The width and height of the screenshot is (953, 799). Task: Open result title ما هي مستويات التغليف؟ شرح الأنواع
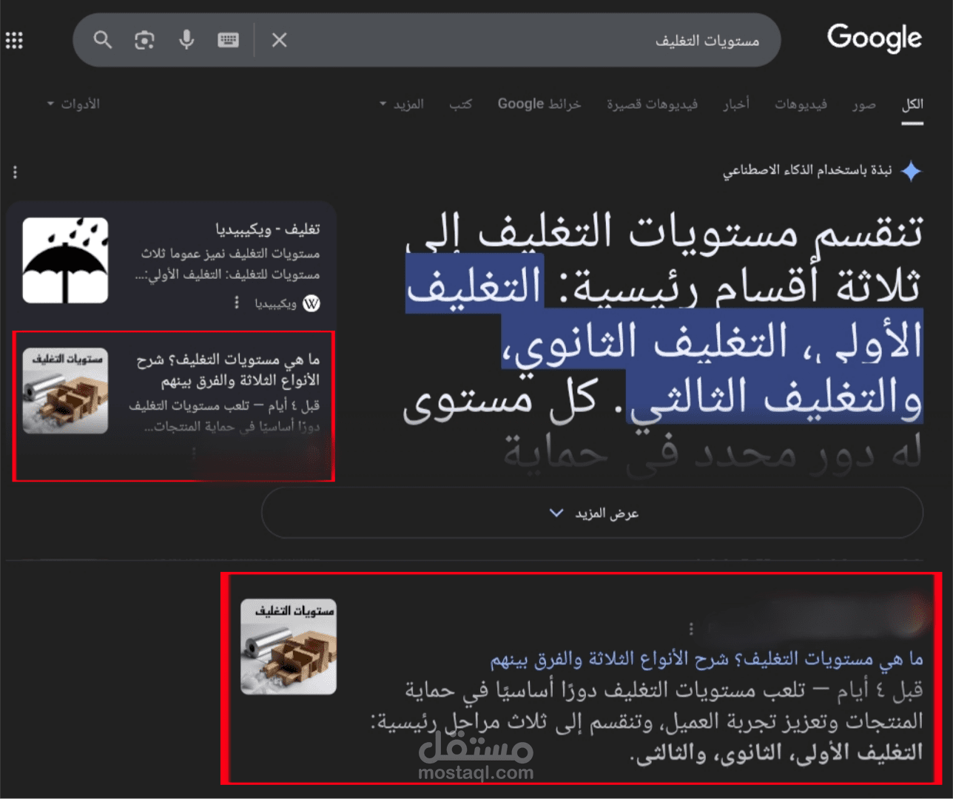[707, 658]
